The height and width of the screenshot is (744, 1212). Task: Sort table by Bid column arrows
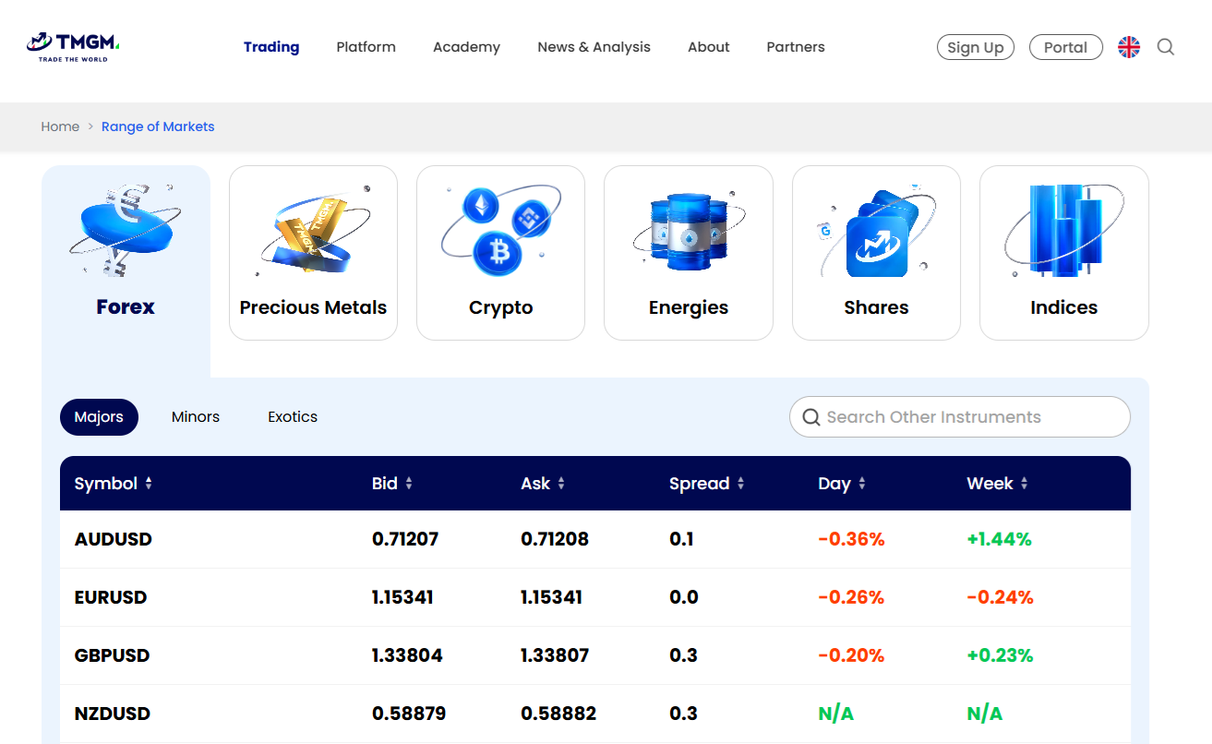point(409,484)
